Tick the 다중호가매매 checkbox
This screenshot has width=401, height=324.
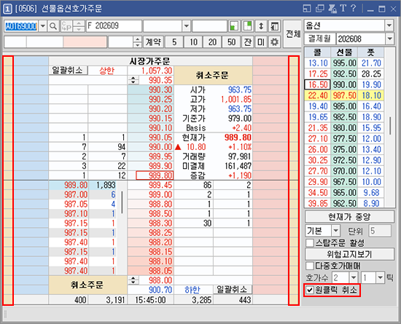coord(310,266)
